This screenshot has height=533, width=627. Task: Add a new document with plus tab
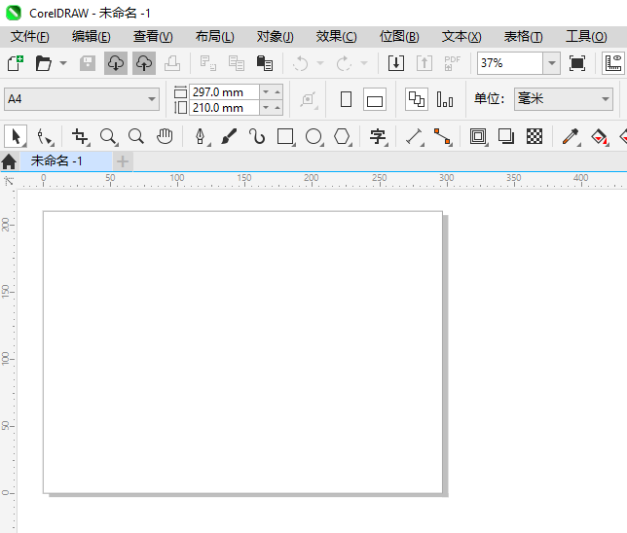(x=123, y=161)
